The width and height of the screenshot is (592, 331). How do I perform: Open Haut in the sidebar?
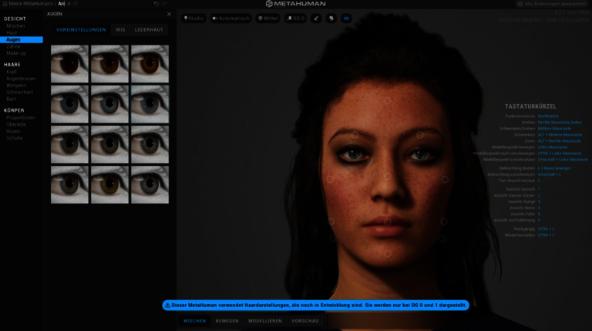(12, 33)
